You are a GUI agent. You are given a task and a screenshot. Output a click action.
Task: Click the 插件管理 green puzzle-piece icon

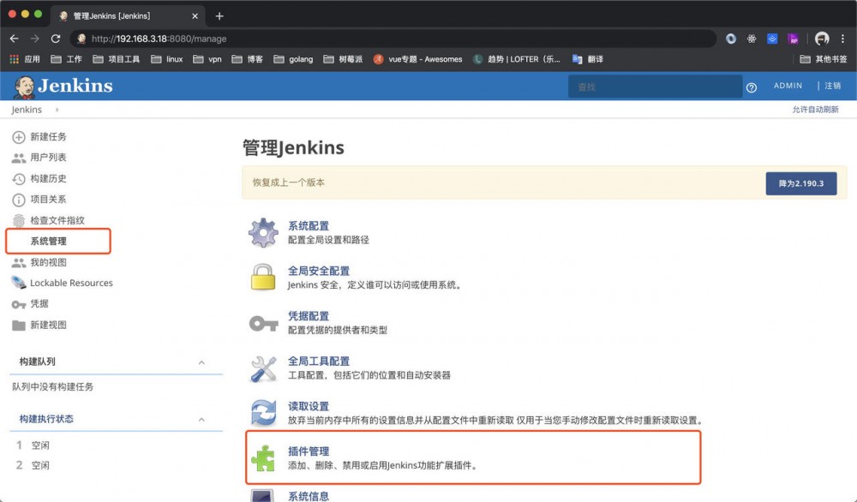tap(262, 457)
